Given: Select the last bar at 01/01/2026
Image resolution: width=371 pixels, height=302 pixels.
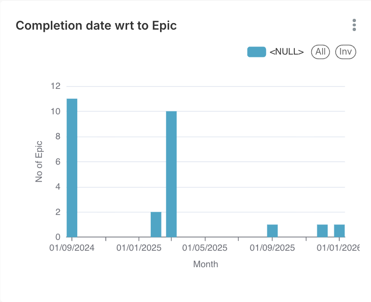Looking at the screenshot, I should click(x=339, y=230).
